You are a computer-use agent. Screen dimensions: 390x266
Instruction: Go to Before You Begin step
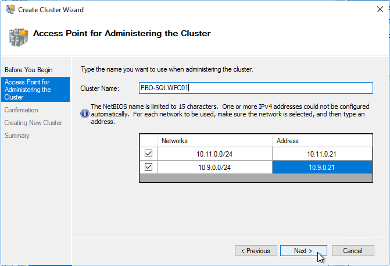[x=28, y=70]
